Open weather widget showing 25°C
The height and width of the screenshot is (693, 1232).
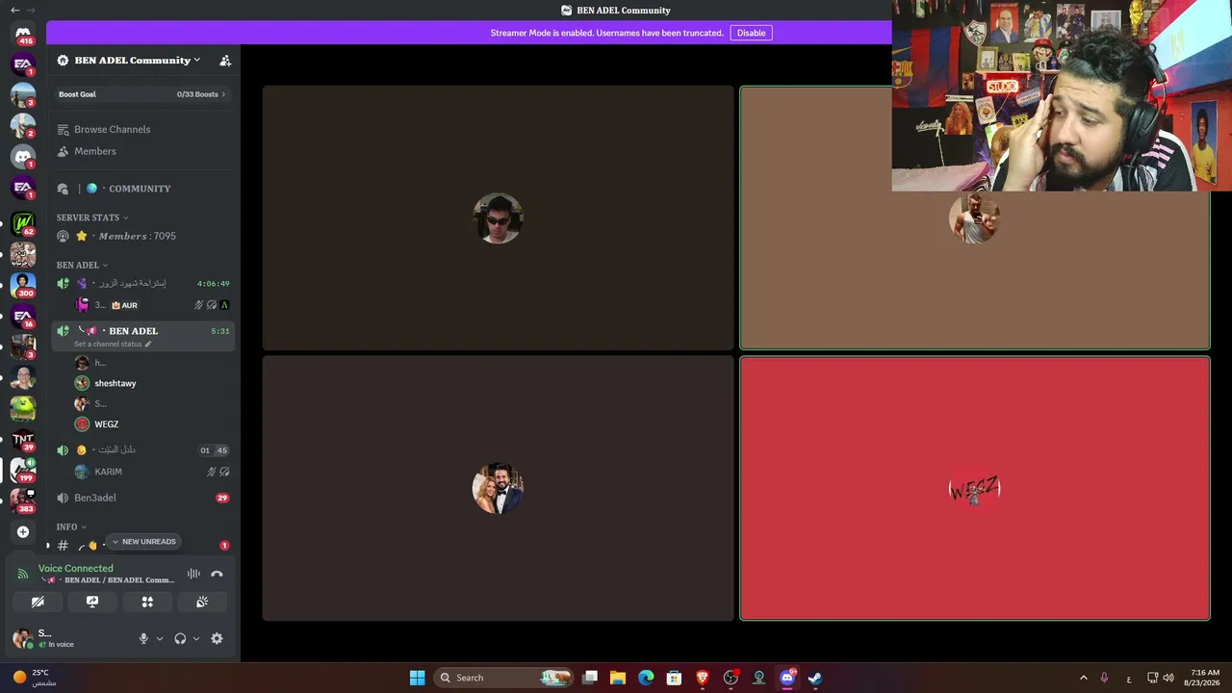35,678
